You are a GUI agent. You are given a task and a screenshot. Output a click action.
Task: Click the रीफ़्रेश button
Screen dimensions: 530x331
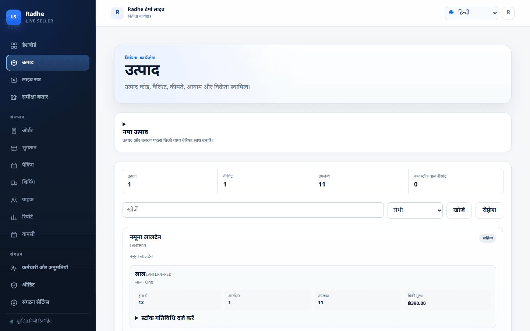click(x=489, y=210)
